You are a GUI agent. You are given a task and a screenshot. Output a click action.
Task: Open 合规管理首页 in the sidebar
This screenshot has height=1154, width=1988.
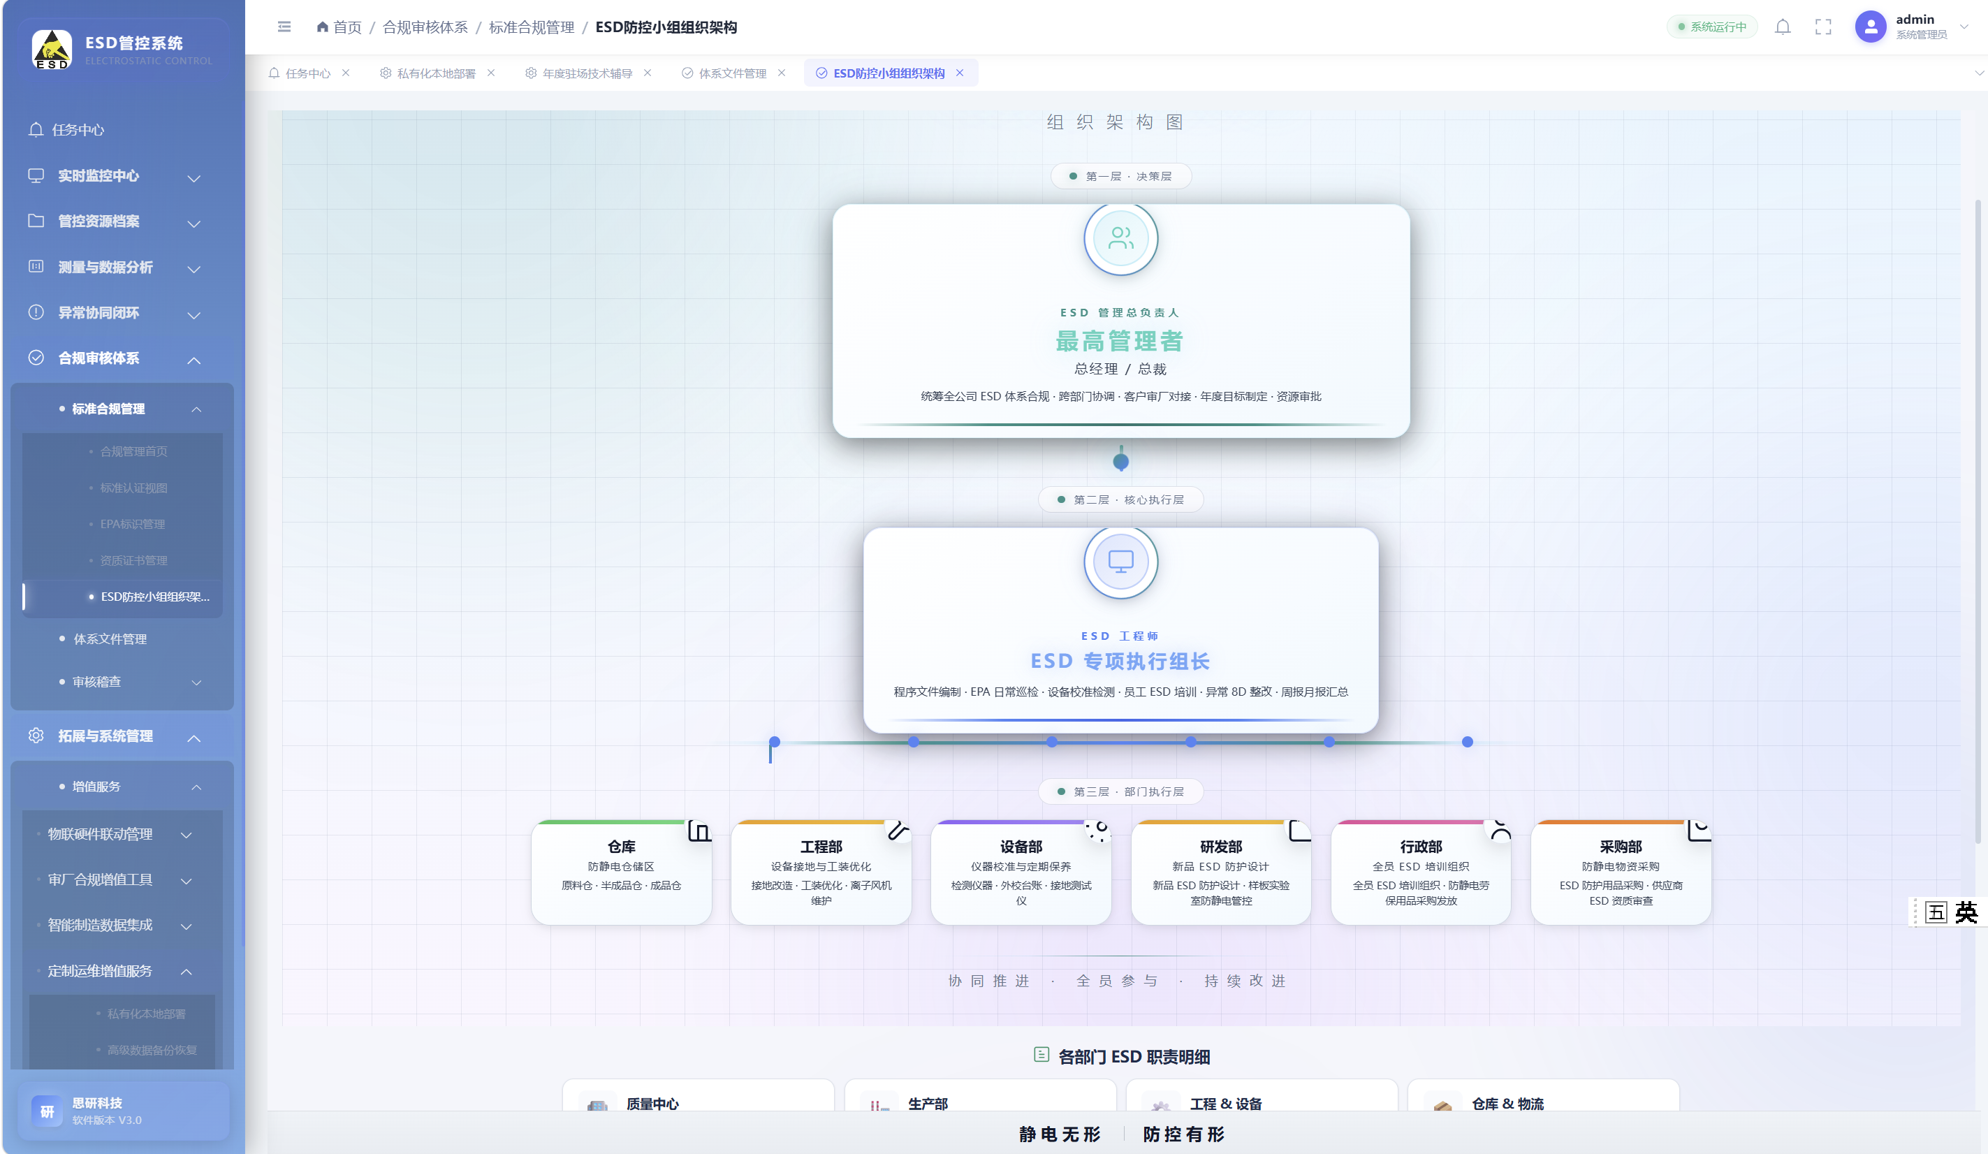133,451
